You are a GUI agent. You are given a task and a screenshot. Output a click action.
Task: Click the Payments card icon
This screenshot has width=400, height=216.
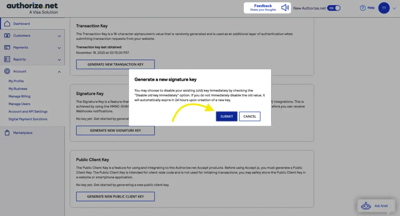[x=7, y=48]
